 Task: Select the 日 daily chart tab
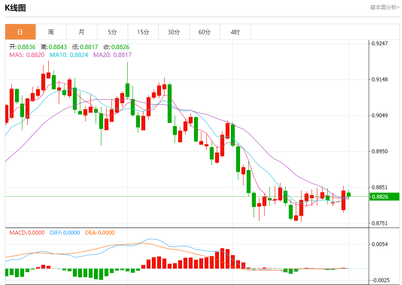20,32
